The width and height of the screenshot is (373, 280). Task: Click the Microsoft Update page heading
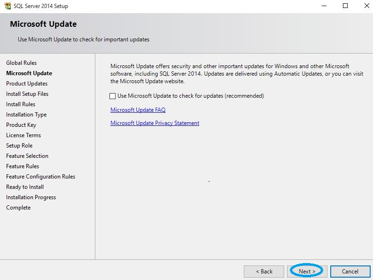point(43,24)
